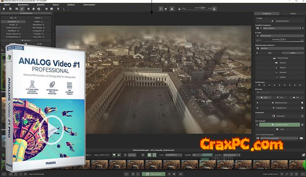Click the new document icon in toolbar
Image resolution: width=306 pixels, height=177 pixels.
pyautogui.click(x=3, y=8)
